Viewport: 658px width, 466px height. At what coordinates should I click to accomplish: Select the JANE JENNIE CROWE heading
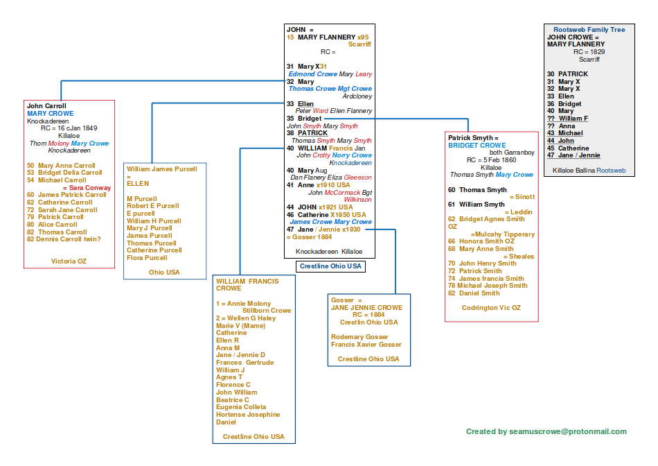click(x=366, y=307)
